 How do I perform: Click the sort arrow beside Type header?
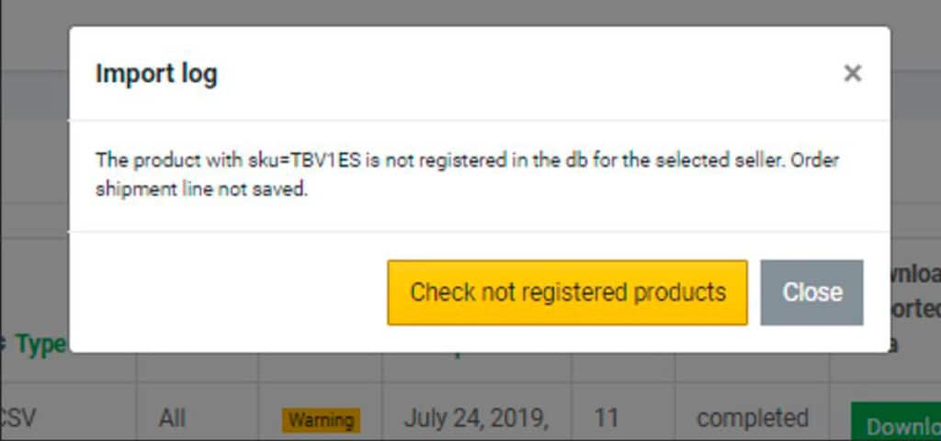(3, 345)
